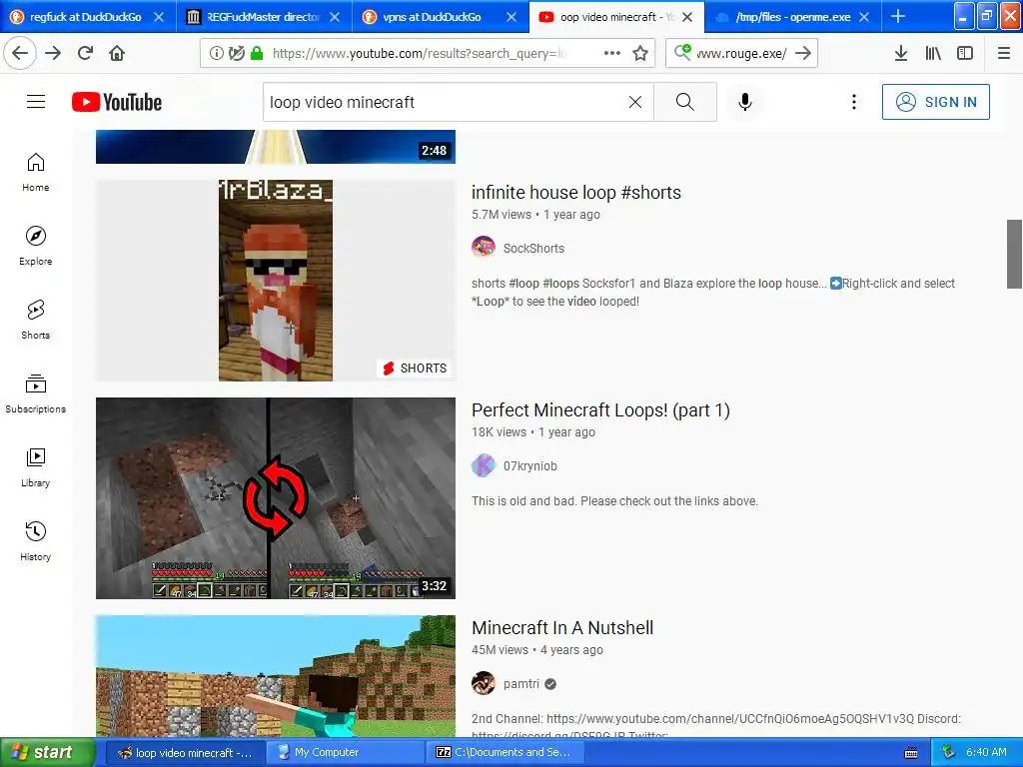Submit the rouge.exe search with the arrow
Screen dimensions: 1023x767
coord(804,53)
